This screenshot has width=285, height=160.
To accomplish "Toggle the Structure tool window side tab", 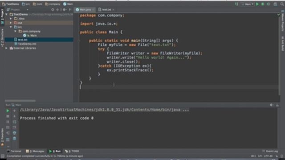I will coord(2,37).
